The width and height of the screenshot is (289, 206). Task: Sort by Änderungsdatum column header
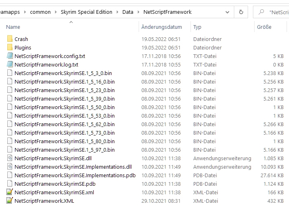click(161, 27)
